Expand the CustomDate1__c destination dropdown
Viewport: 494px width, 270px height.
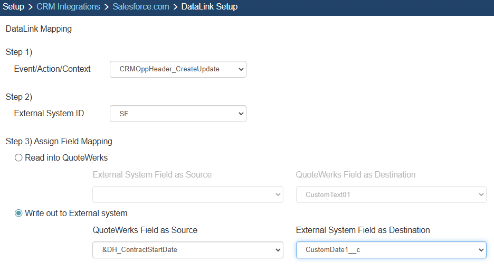(391, 250)
